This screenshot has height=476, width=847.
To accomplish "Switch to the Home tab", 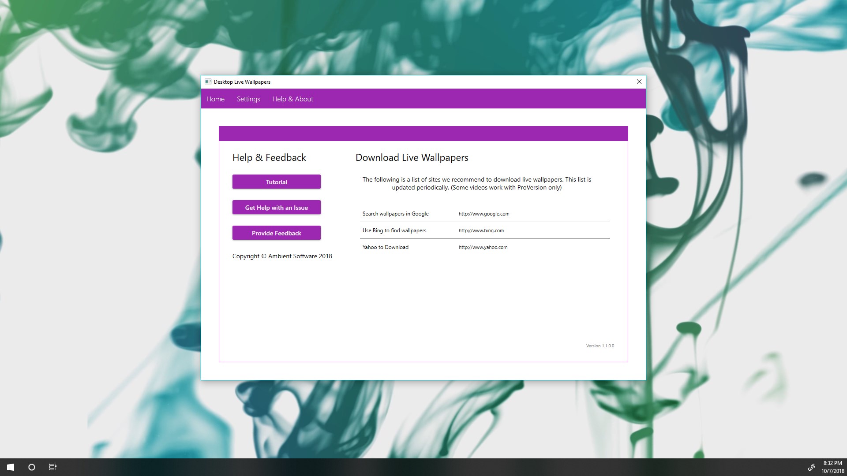I will [215, 99].
